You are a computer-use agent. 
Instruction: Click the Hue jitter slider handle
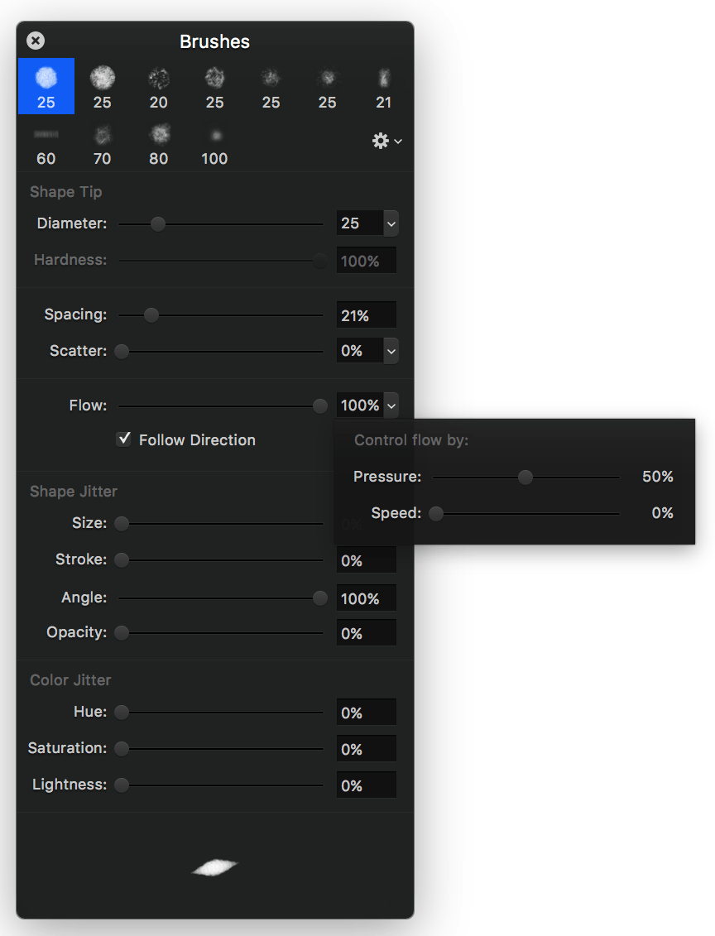(122, 712)
